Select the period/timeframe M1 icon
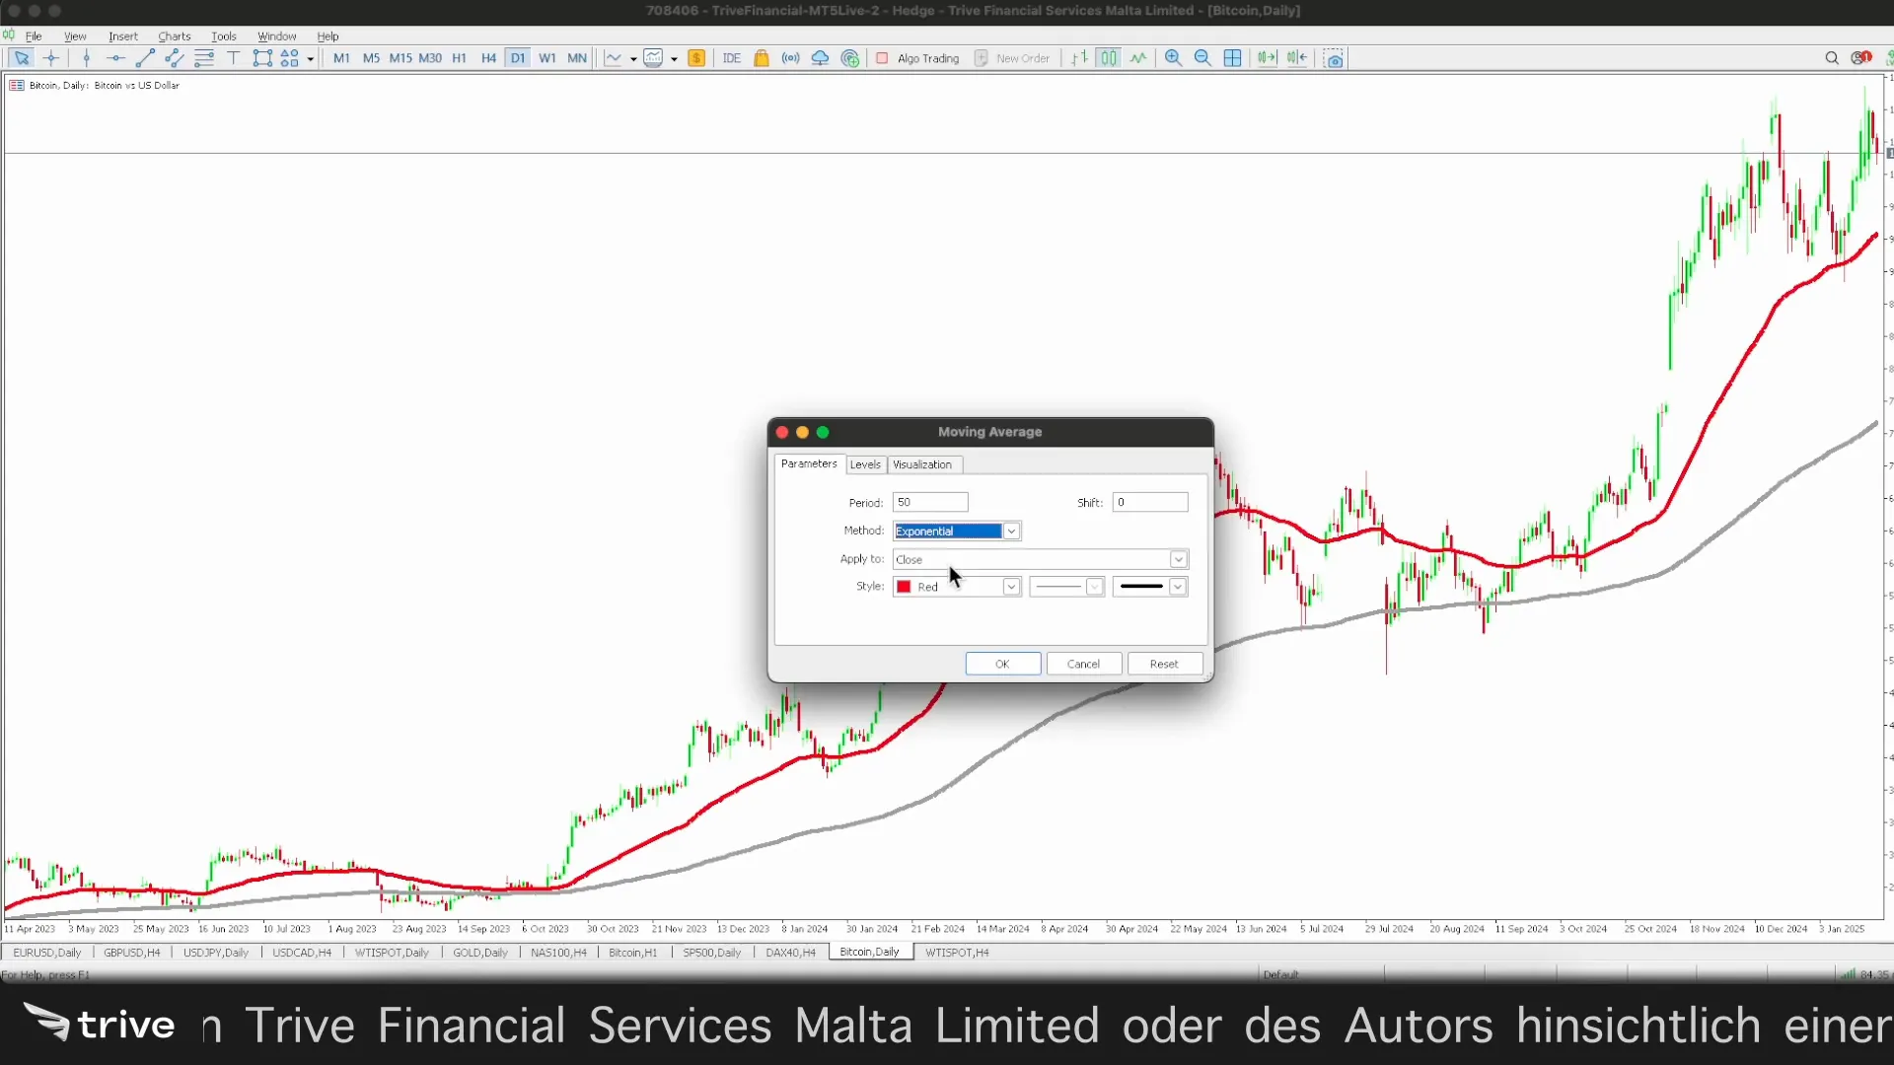 tap(342, 57)
